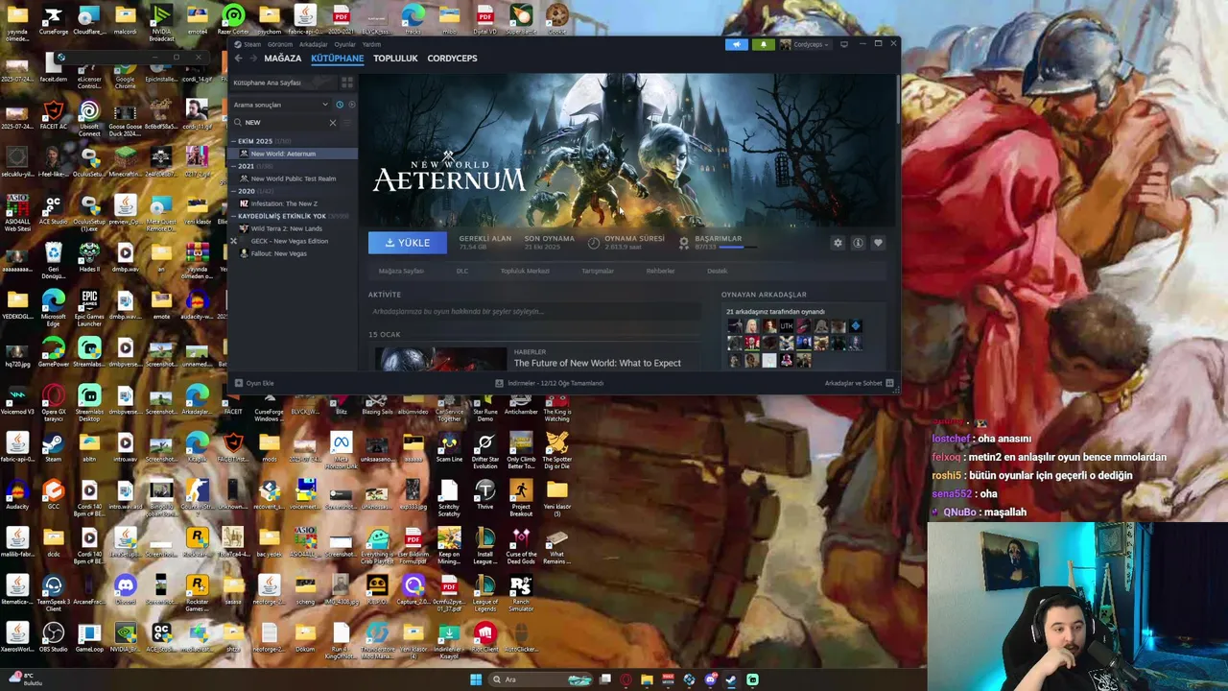
Task: Select New World: Aeternum in library list
Action: pyautogui.click(x=293, y=154)
